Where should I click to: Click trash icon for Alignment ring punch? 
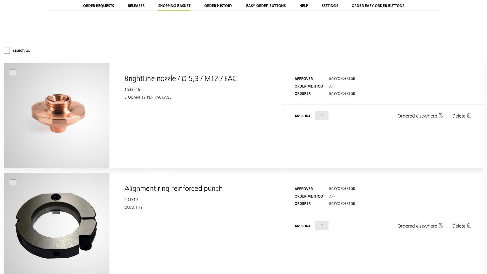pyautogui.click(x=469, y=226)
